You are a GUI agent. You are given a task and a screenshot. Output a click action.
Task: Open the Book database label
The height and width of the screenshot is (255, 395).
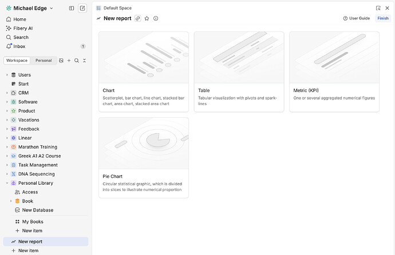tap(27, 201)
